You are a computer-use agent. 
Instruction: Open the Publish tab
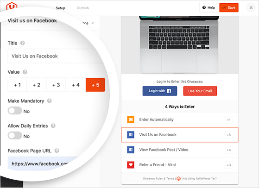point(83,8)
